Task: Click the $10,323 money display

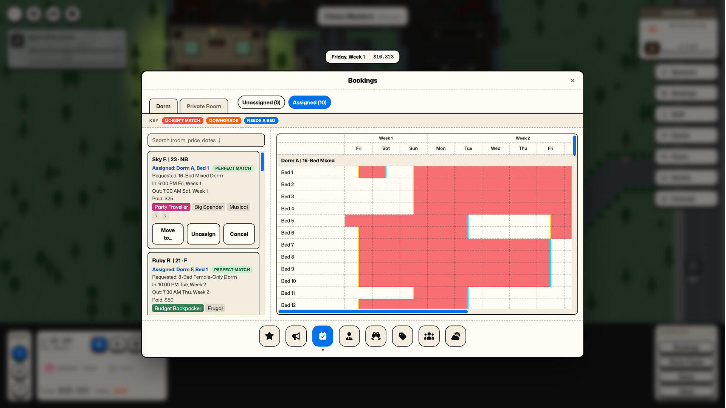Action: pyautogui.click(x=383, y=57)
